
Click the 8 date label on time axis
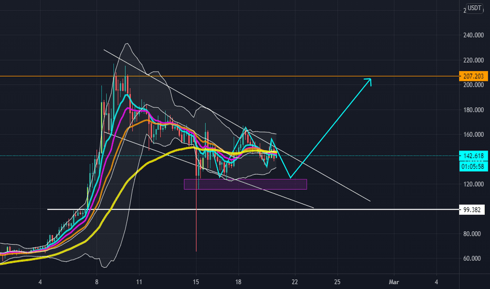point(97,282)
